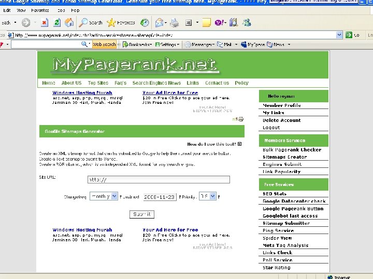This screenshot has height=279, width=373.
Task: Open top 'Windows Hosting Murah' ad link
Action: [82, 92]
